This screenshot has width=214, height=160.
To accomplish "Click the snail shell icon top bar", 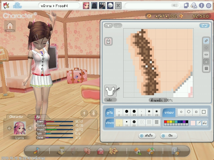I will point(194,6).
